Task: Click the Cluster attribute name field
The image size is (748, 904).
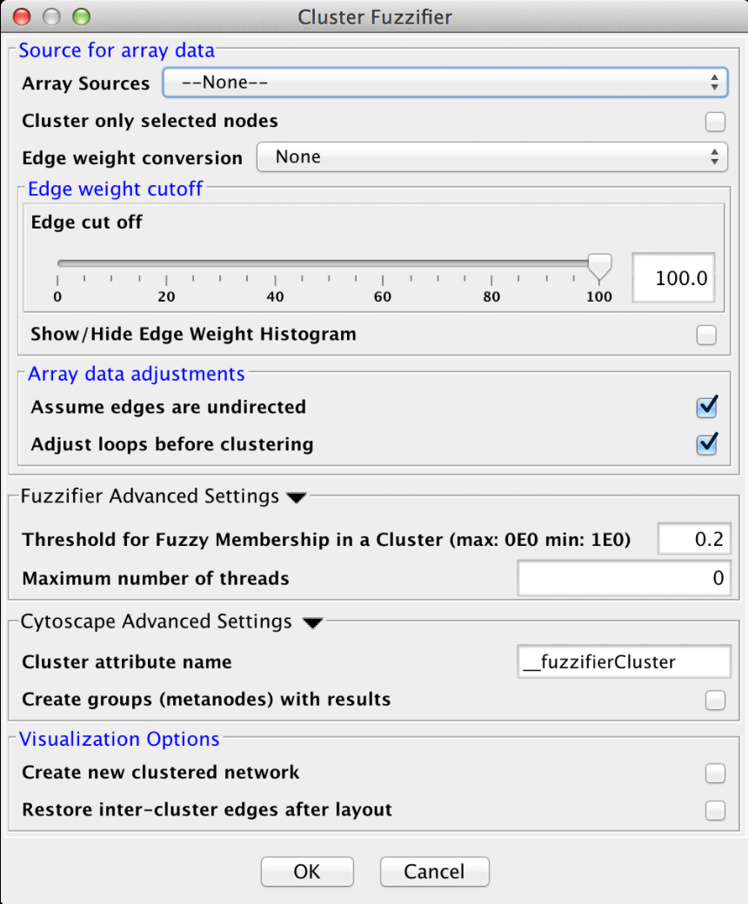Action: tap(624, 661)
